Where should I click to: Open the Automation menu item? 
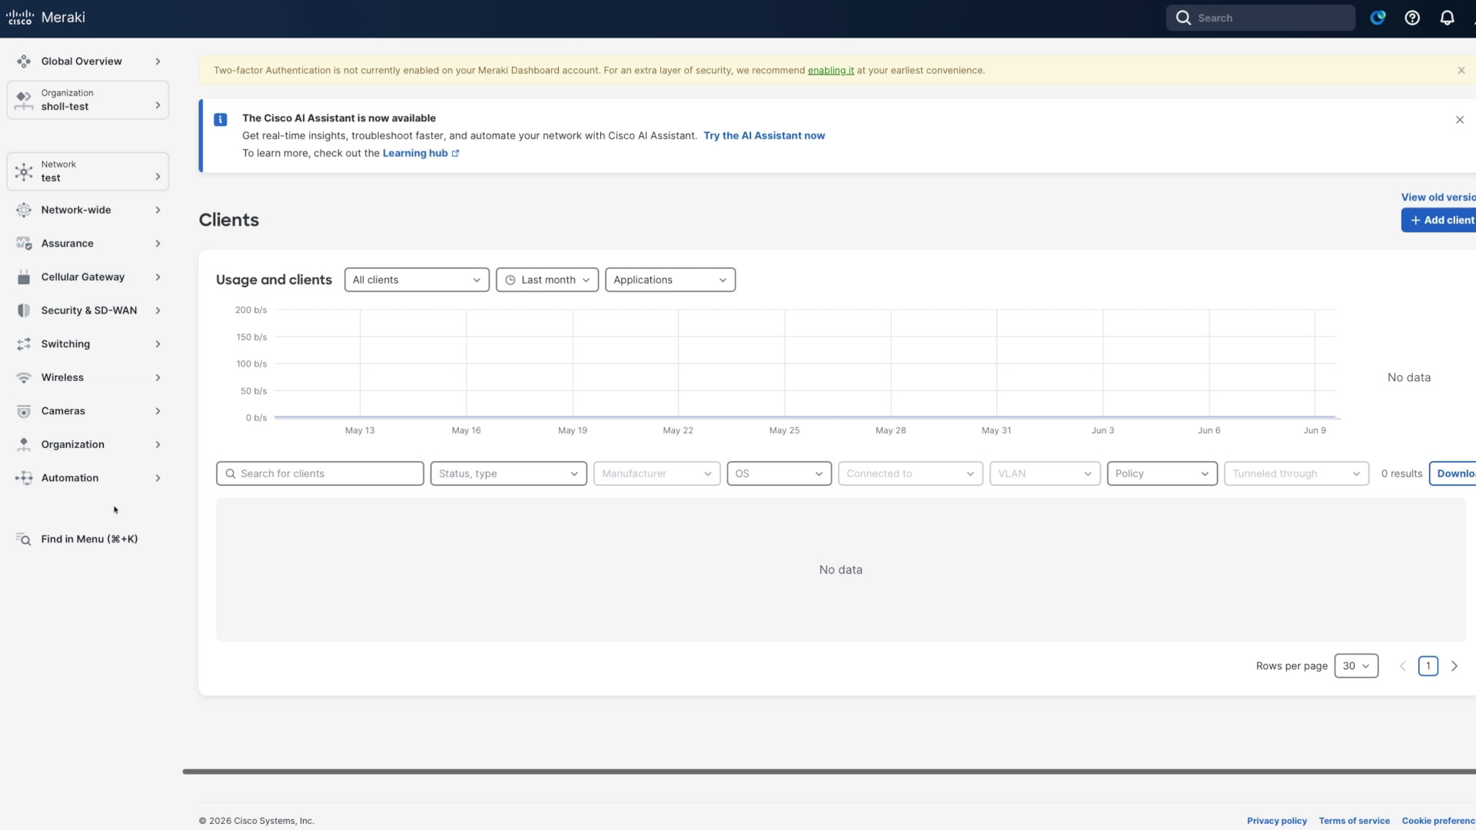(x=88, y=478)
